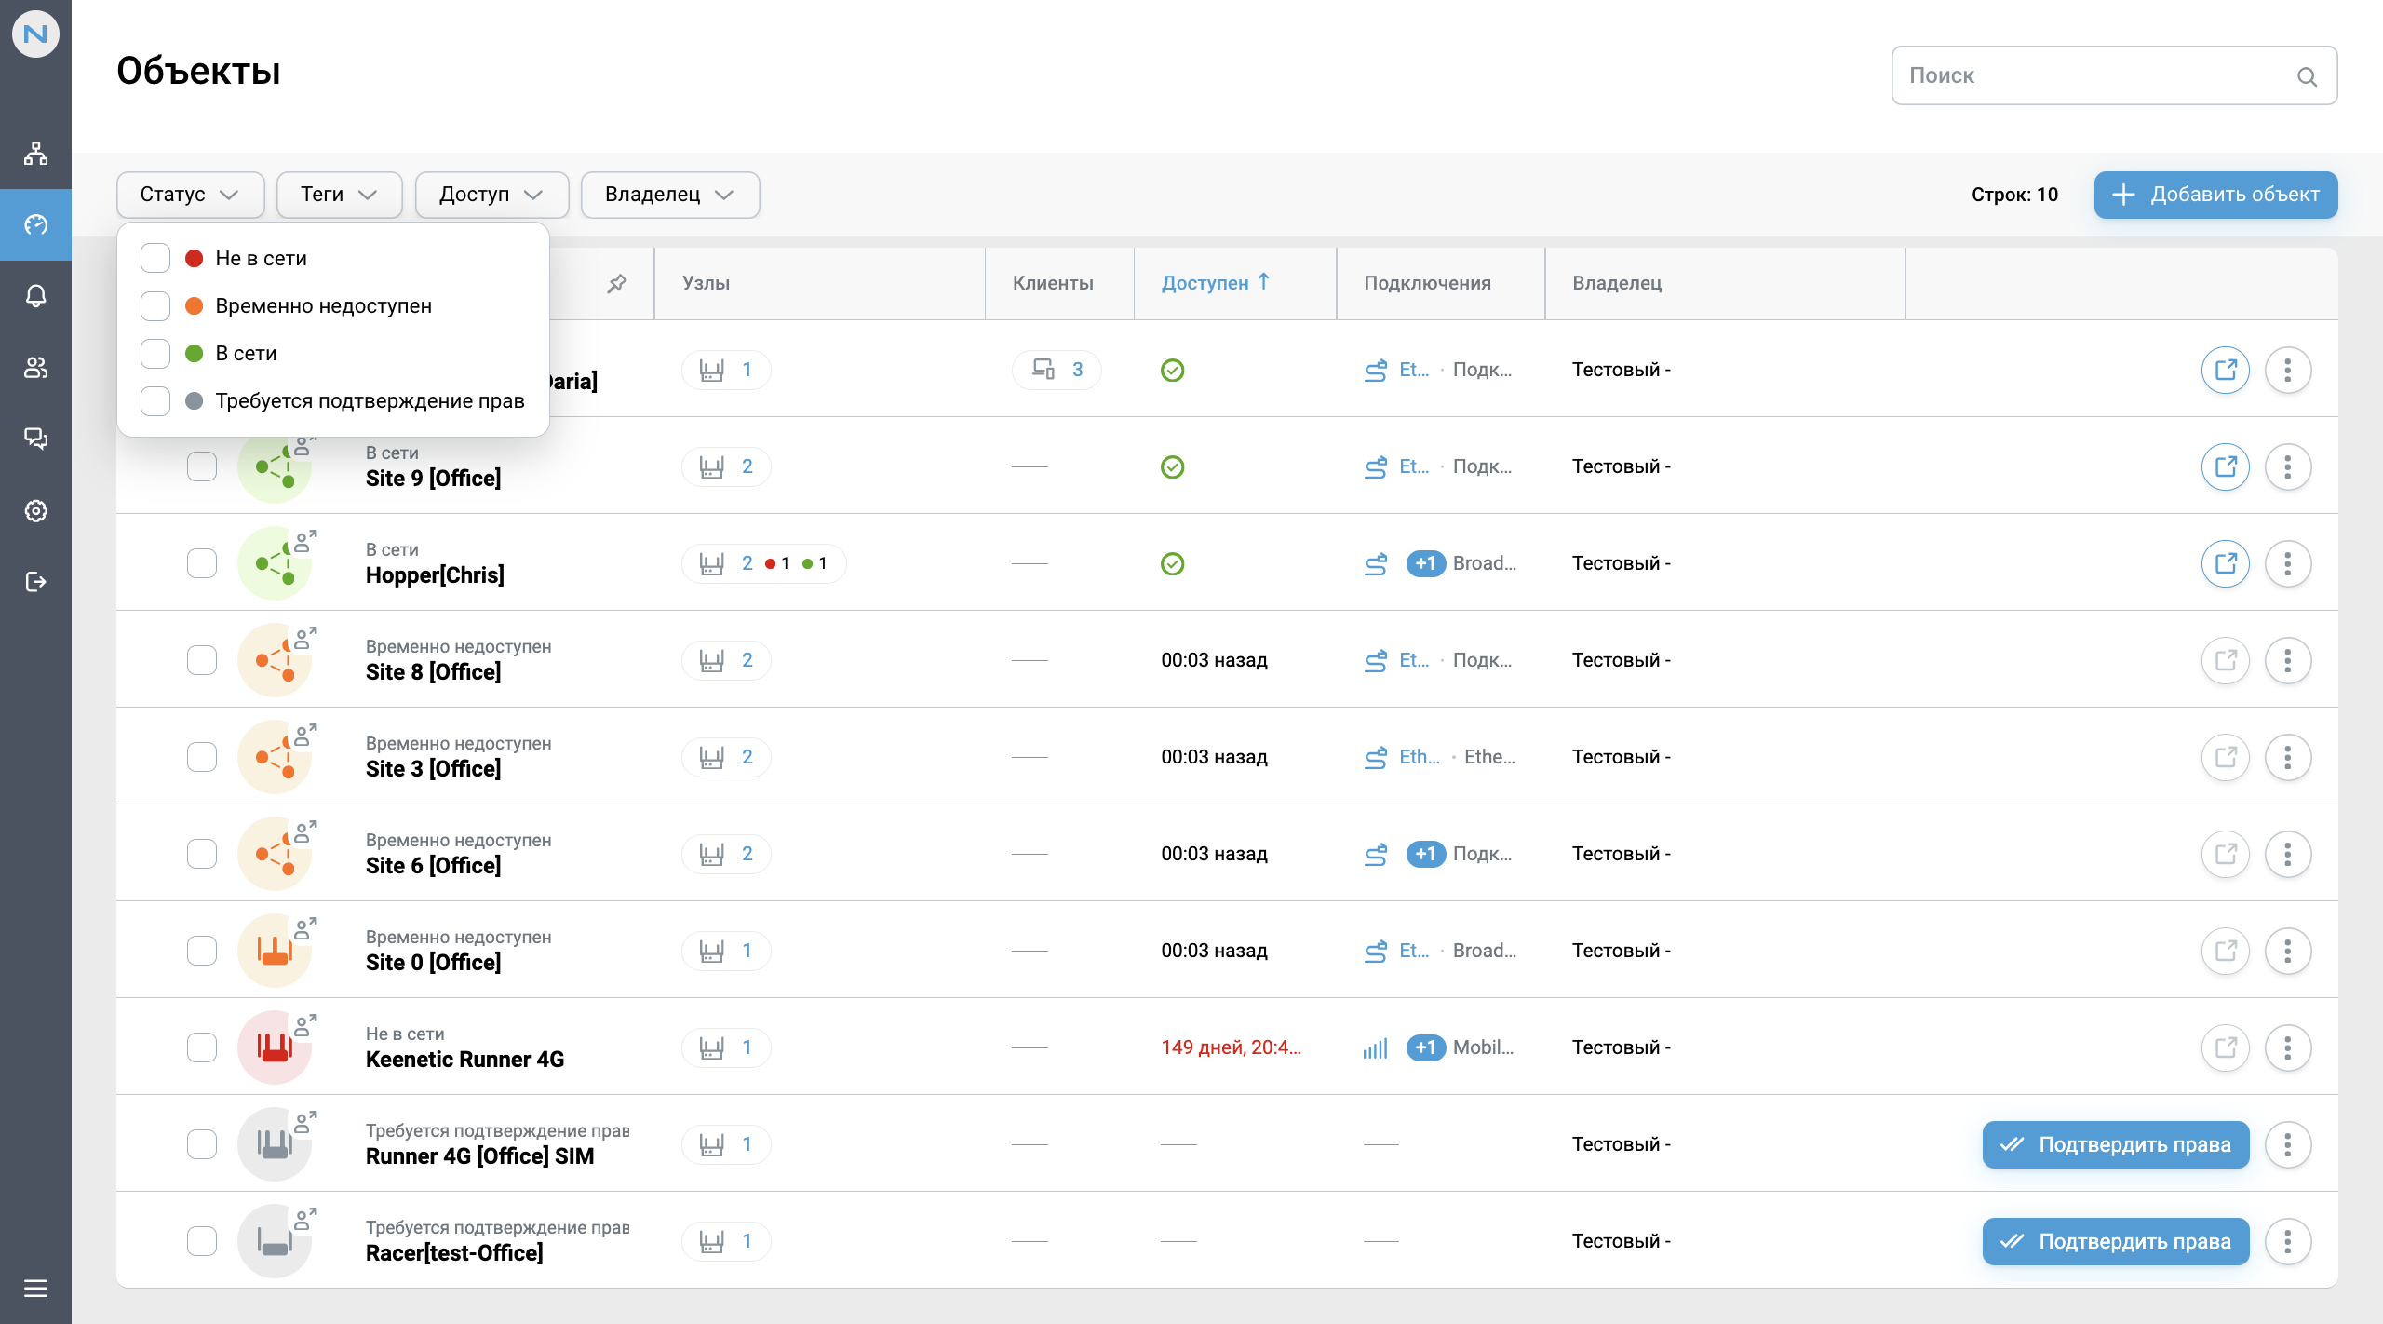This screenshot has height=1324, width=2383.
Task: Open kebab menu for Keenetic Runner 4G
Action: [2289, 1047]
